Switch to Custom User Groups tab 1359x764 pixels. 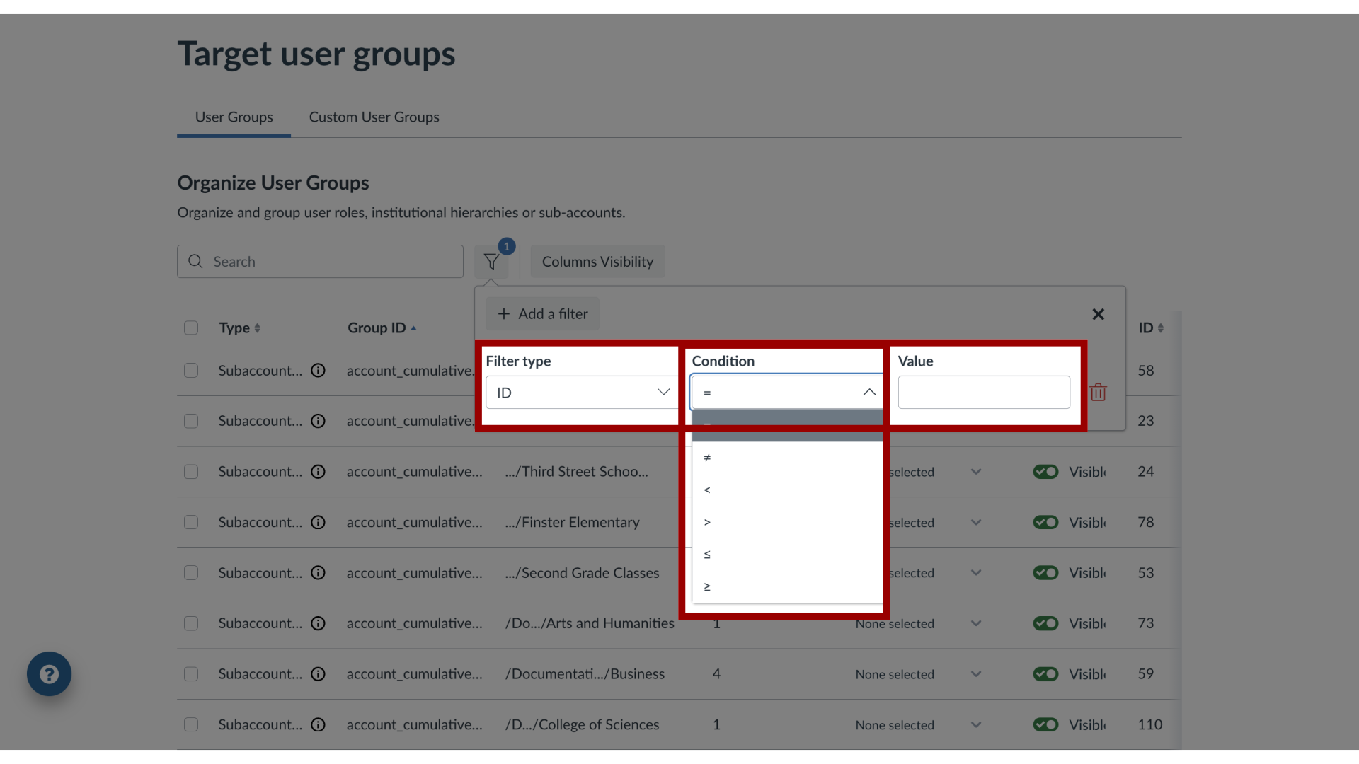373,117
